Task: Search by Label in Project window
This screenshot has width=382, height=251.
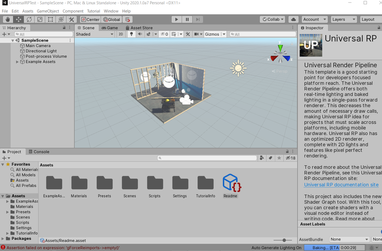Action: pos(271,158)
